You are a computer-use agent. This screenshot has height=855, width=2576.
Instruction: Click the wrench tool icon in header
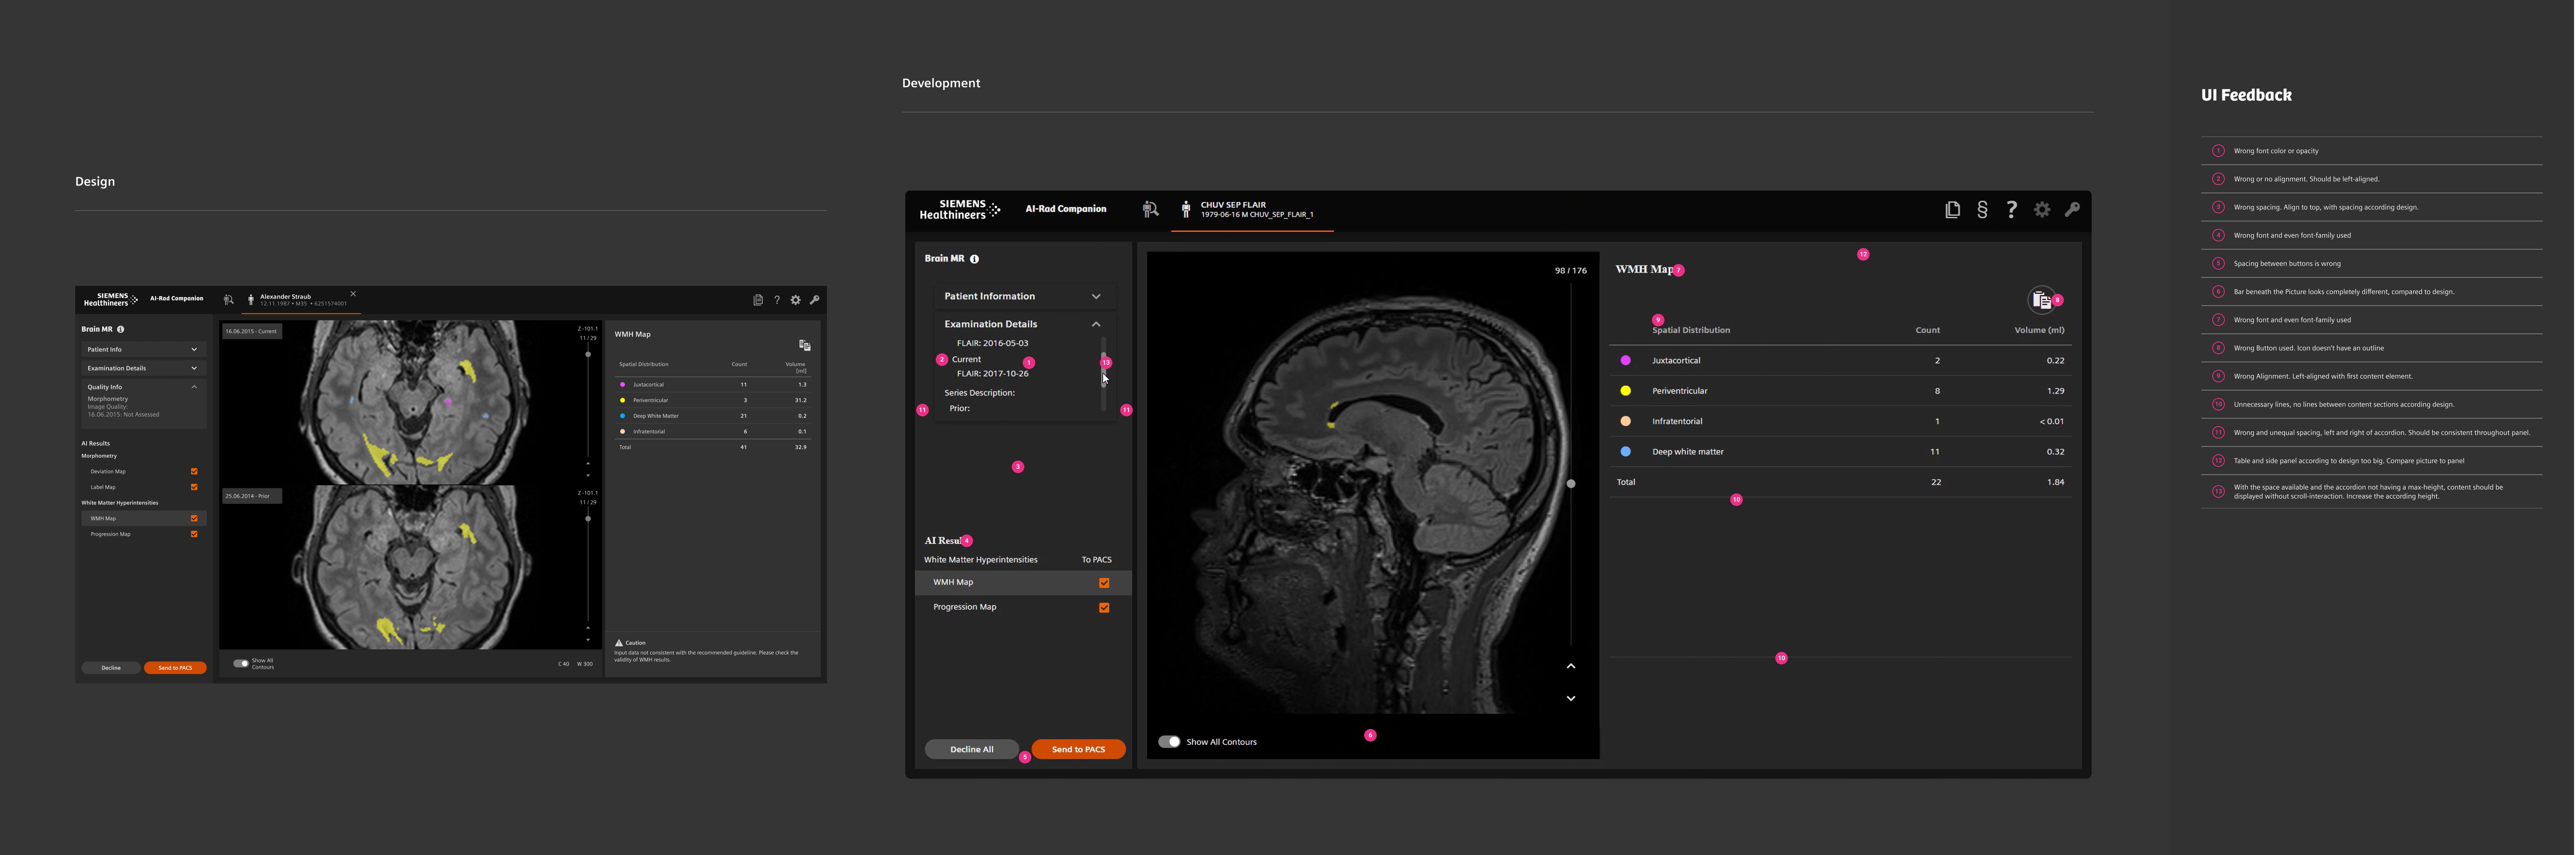tap(2072, 210)
